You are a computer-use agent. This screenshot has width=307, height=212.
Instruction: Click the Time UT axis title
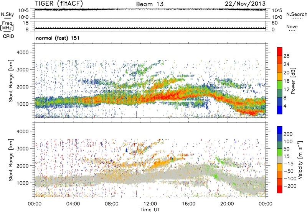click(150, 210)
